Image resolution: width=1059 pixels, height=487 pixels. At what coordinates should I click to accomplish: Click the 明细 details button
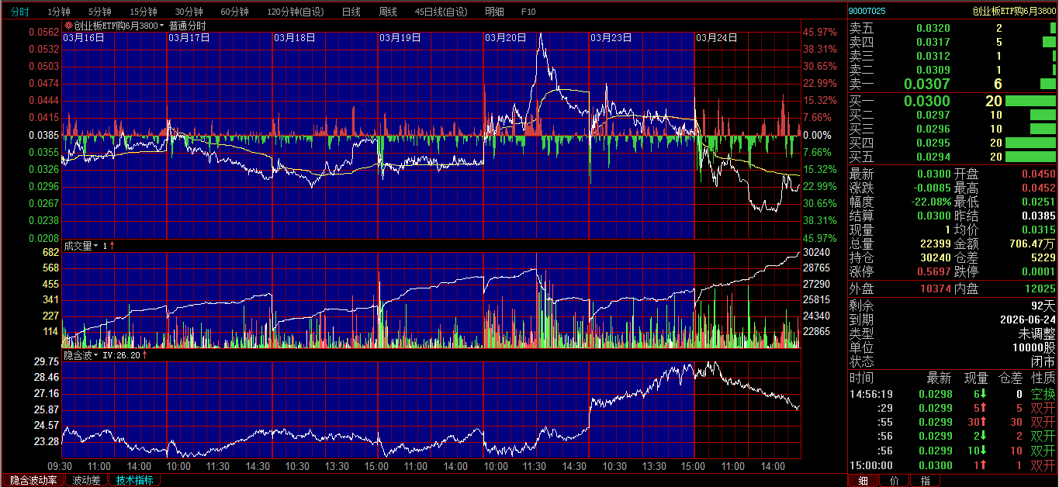click(494, 12)
